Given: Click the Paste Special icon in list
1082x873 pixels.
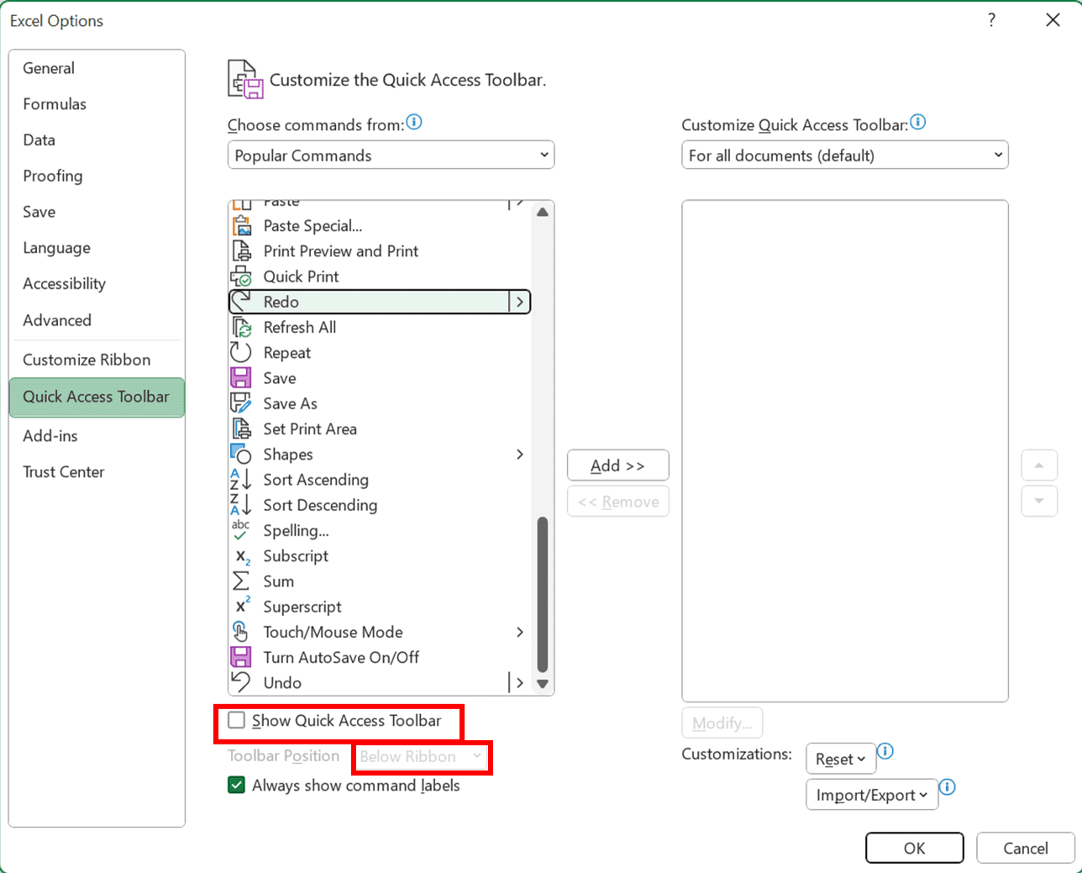Looking at the screenshot, I should pyautogui.click(x=241, y=226).
